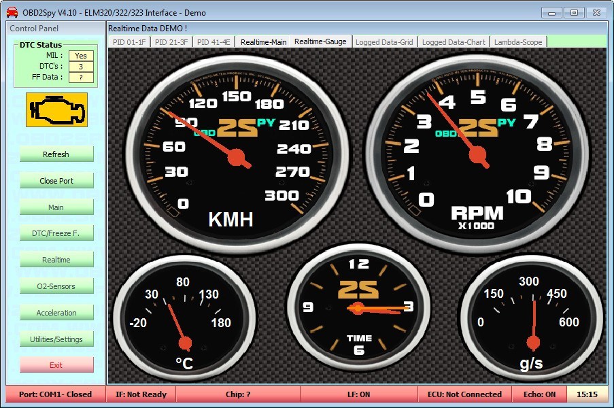This screenshot has width=614, height=408.
Task: Open the Logged Data-Chart tab
Action: click(x=454, y=42)
